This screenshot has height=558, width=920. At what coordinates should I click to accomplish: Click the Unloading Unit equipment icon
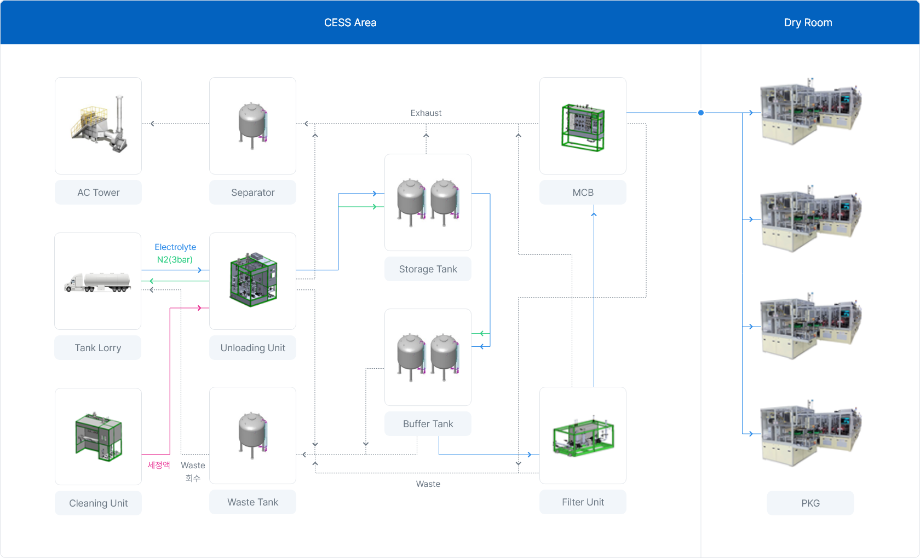(252, 281)
